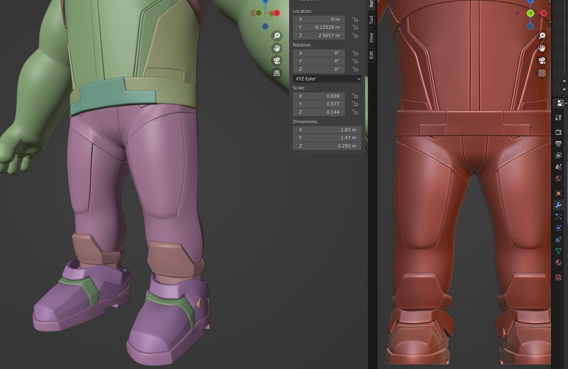Image resolution: width=568 pixels, height=369 pixels.
Task: Click Location X field showing 0 m
Action: tap(319, 19)
